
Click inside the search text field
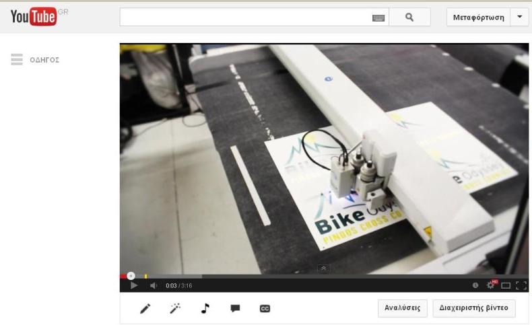[x=242, y=17]
